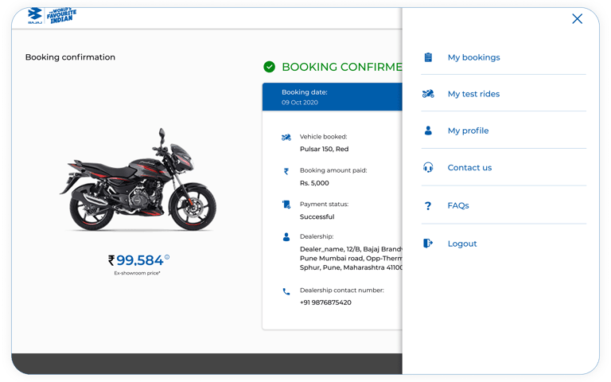Click the rupee icon next to Booking amount paid
The image size is (611, 382).
point(286,171)
